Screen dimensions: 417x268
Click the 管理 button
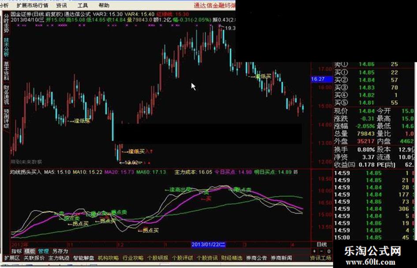pos(43,251)
